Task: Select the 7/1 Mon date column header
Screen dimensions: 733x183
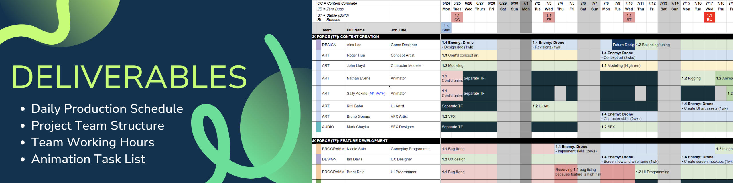Action: (526, 6)
